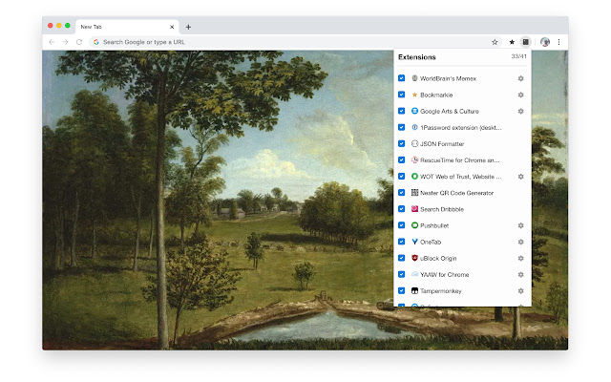Select the 'JSON Formatter' name text
This screenshot has width=611, height=382.
pyautogui.click(x=442, y=144)
